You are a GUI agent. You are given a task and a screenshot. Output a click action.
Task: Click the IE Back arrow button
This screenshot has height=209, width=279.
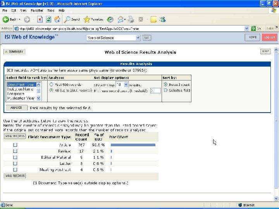click(x=6, y=19)
